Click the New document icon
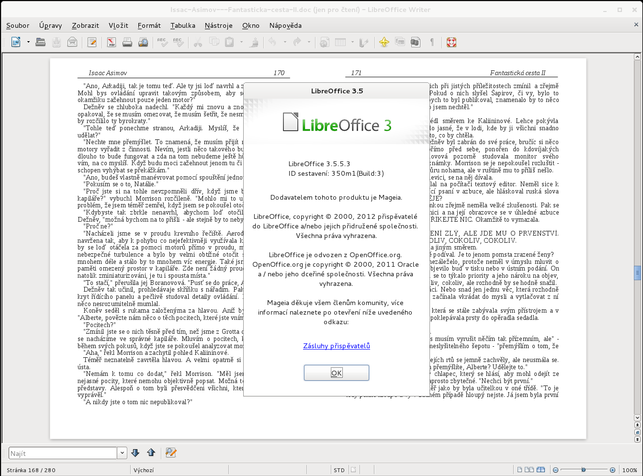This screenshot has width=643, height=476. click(16, 42)
